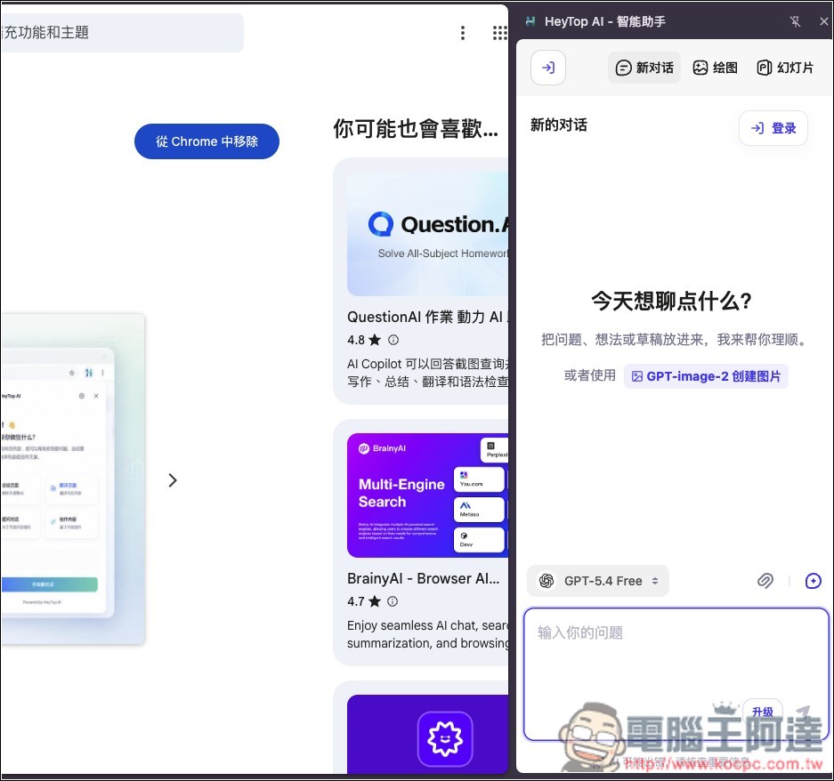Click the 今天想聊点什么? heading
This screenshot has height=781, width=834.
[x=671, y=302]
